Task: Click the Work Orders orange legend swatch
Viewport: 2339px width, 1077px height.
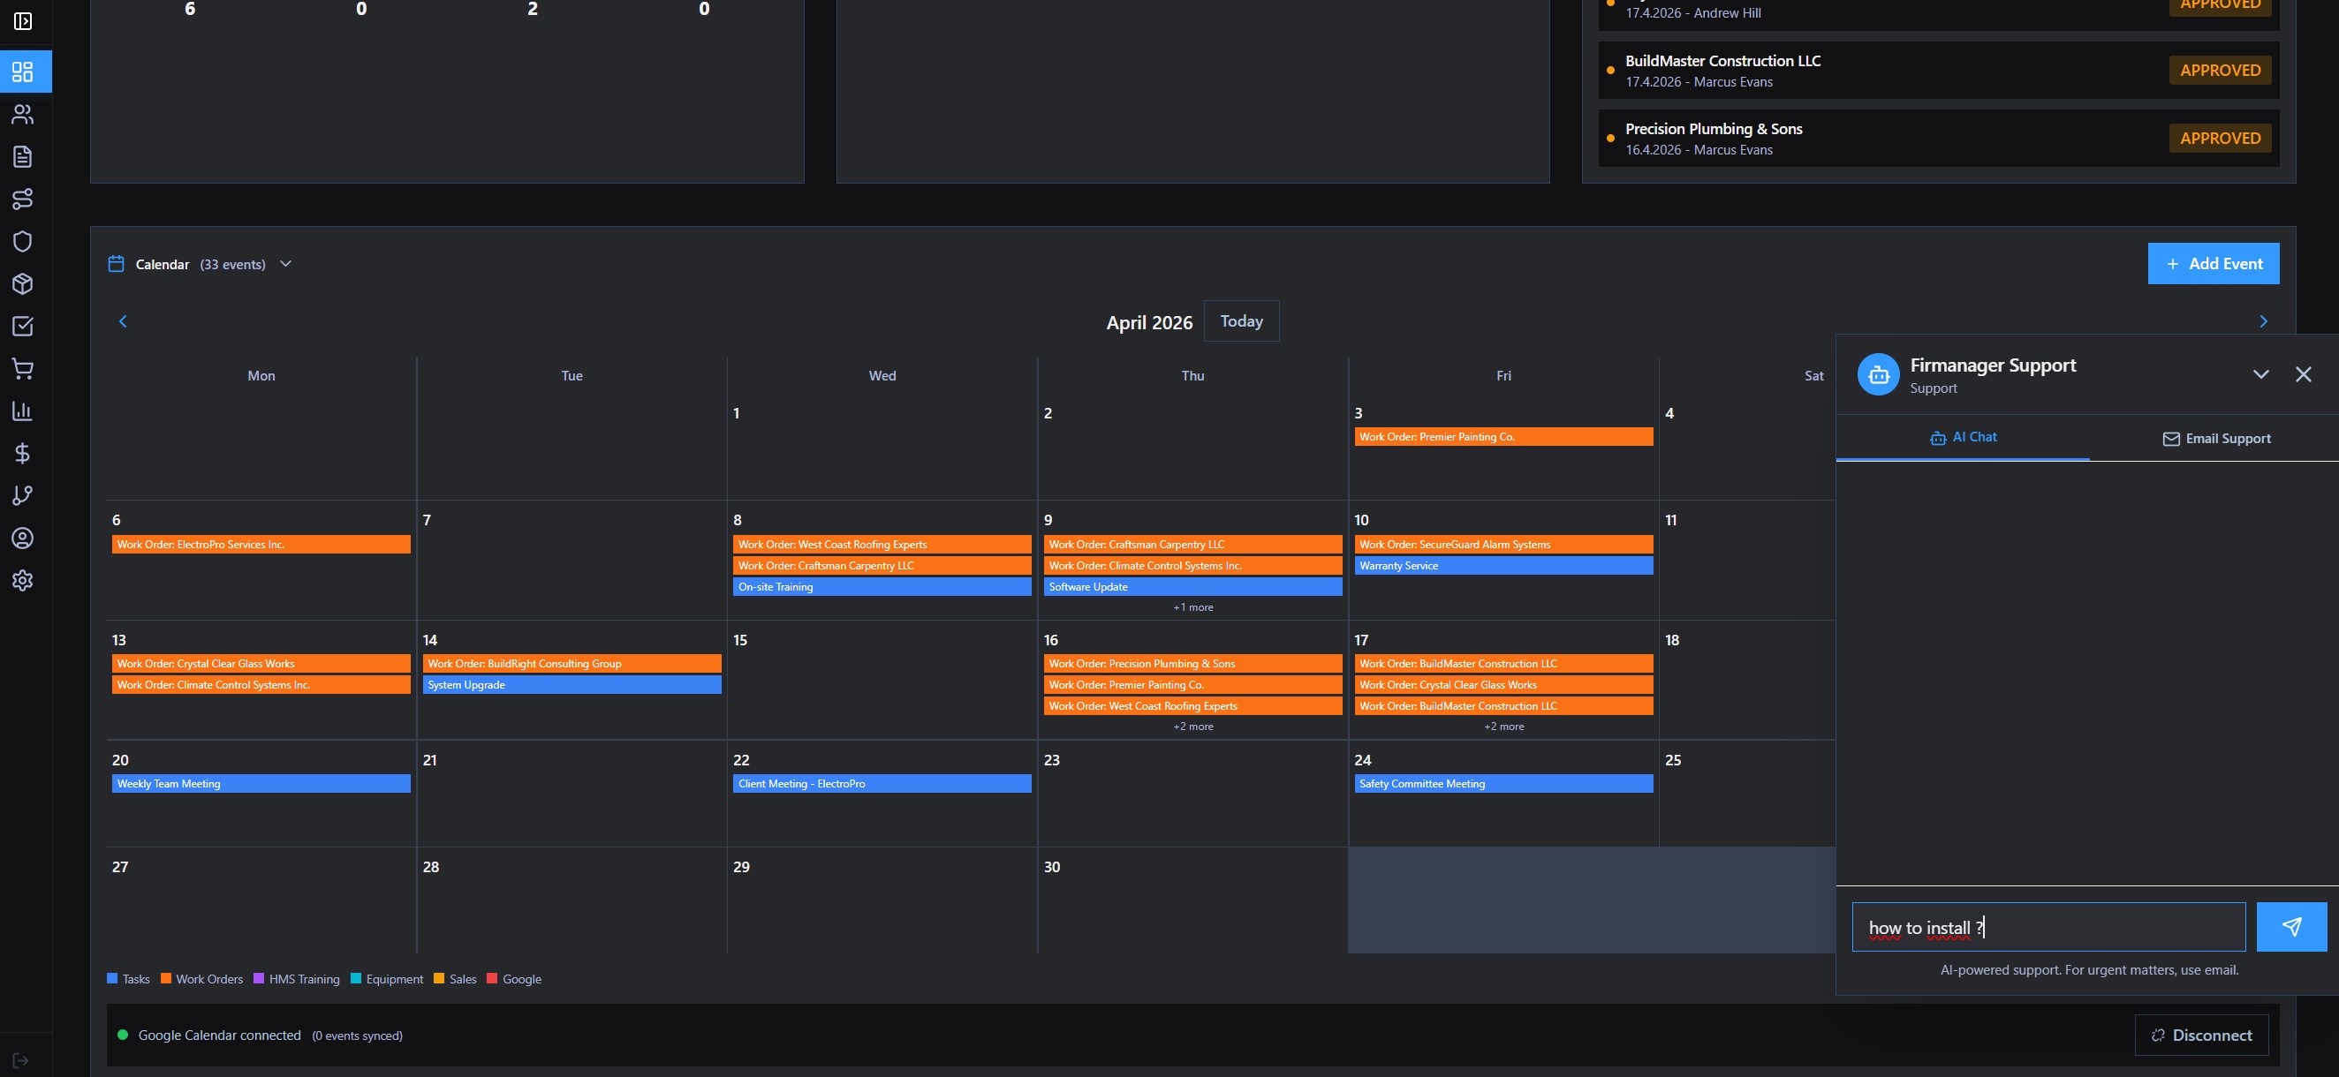Action: [x=166, y=978]
